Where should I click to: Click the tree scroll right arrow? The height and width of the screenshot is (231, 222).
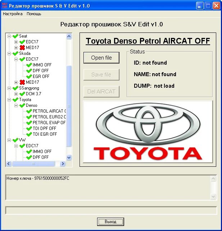click(x=63, y=164)
